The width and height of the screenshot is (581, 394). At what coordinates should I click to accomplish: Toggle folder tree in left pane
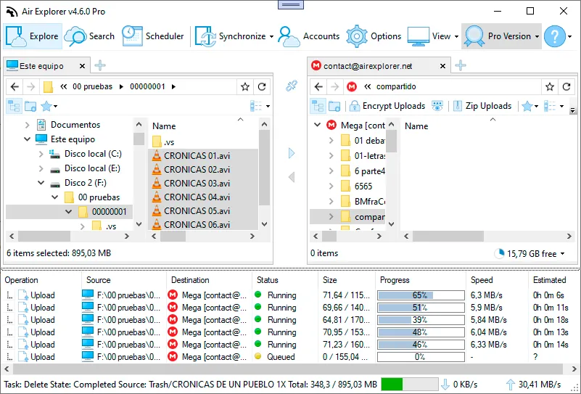click(x=14, y=107)
